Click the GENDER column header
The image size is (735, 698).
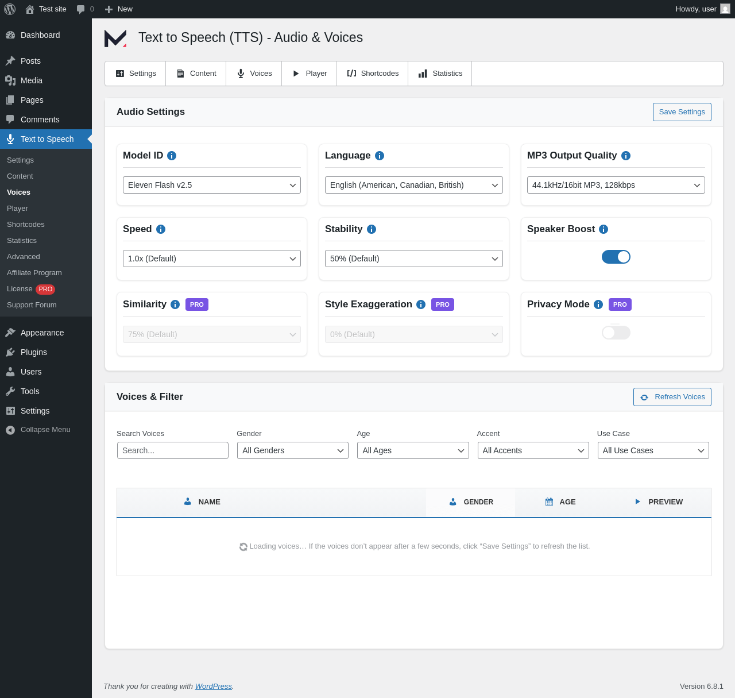click(x=471, y=502)
